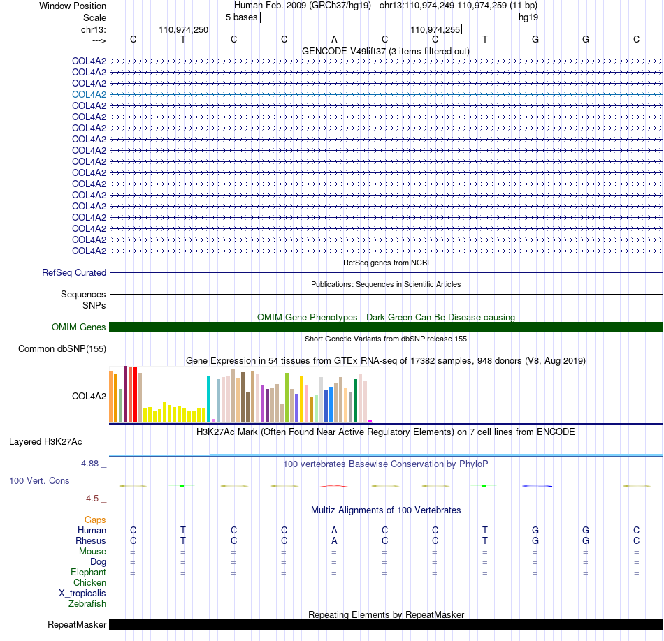This screenshot has height=641, width=664.
Task: Click the highlighted light-blue COL4A2 transcript label
Action: point(89,94)
